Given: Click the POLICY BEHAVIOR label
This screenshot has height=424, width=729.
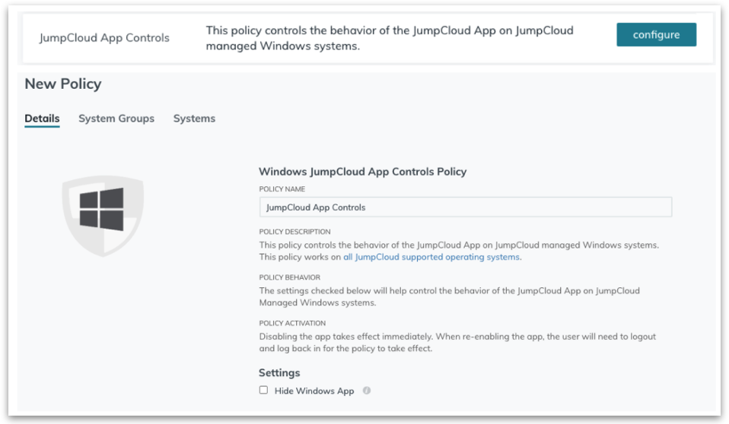Looking at the screenshot, I should pyautogui.click(x=289, y=277).
